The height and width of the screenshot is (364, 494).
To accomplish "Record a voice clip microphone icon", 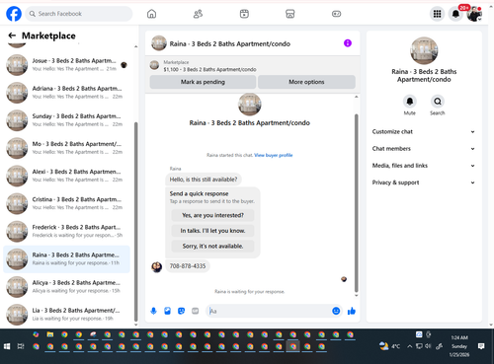I will [x=153, y=311].
